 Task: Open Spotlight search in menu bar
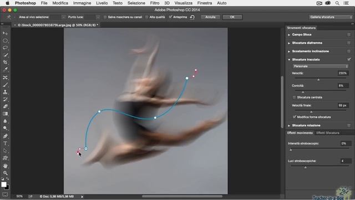[x=337, y=3]
